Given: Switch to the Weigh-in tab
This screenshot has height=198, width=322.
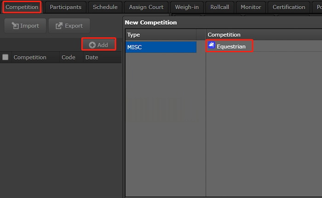Looking at the screenshot, I should [186, 7].
